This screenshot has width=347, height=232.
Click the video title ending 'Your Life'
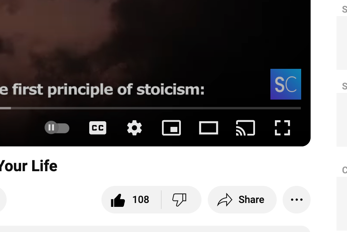click(x=28, y=166)
